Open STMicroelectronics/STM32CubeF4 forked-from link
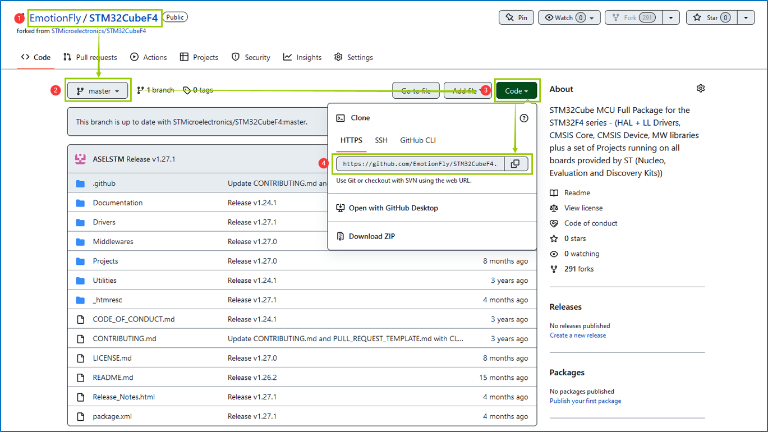Image resolution: width=768 pixels, height=432 pixels. click(99, 31)
